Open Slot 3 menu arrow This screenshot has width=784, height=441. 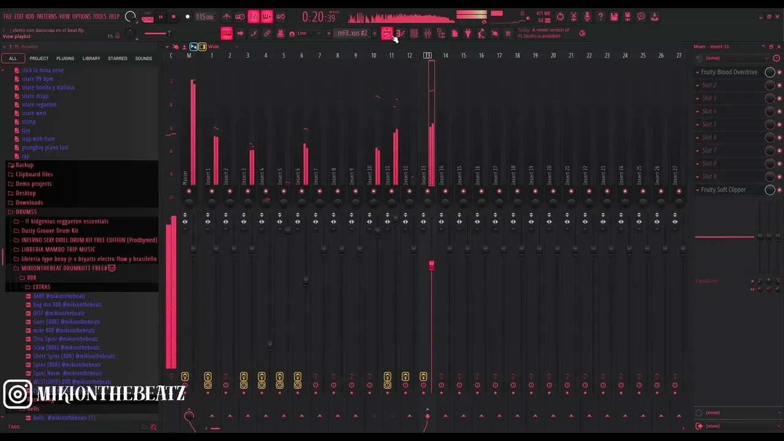click(x=697, y=98)
